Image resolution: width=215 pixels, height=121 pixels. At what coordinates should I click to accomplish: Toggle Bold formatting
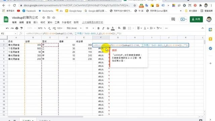click(98, 28)
